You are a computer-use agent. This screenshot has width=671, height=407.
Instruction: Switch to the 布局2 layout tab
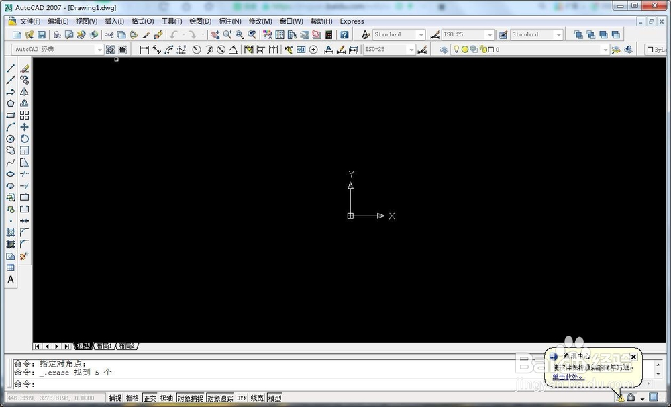pos(127,346)
